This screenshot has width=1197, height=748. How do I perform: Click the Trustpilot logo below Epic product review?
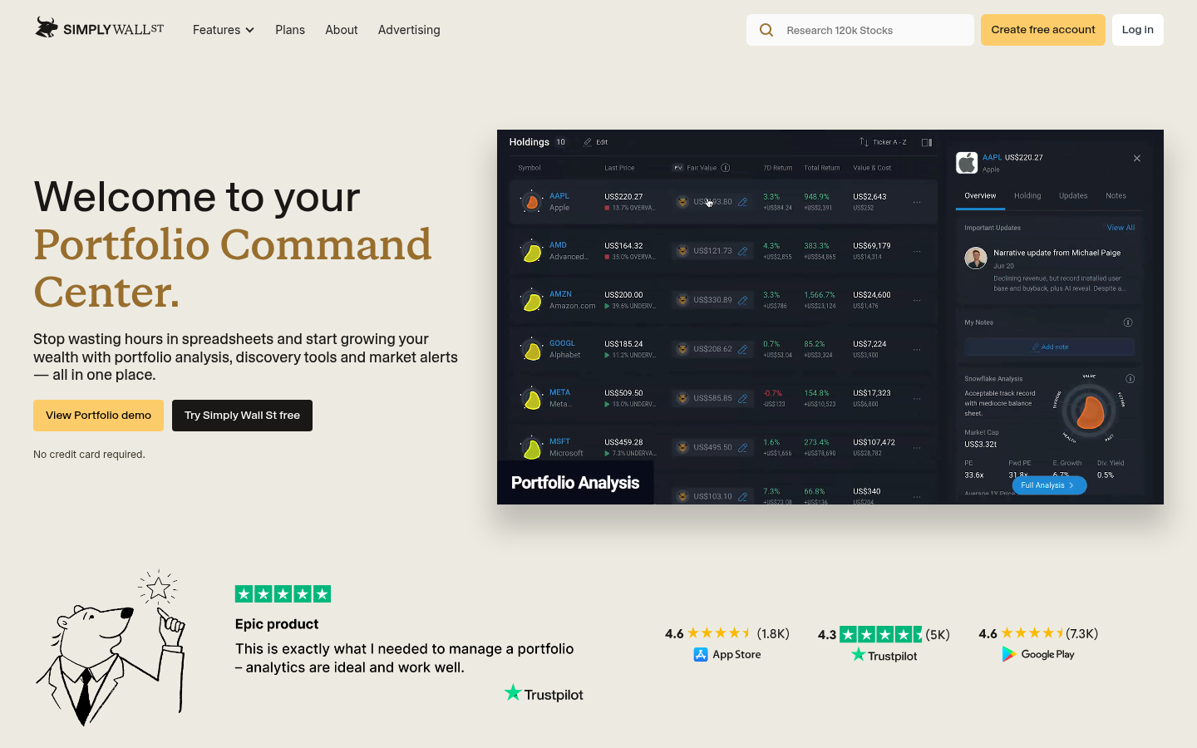(544, 693)
